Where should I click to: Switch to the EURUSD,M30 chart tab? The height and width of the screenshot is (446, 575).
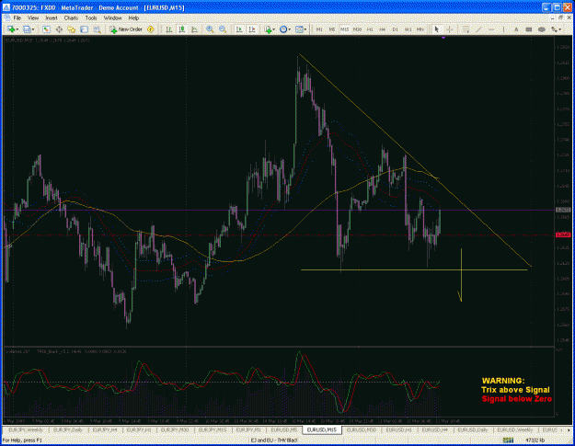(362, 429)
